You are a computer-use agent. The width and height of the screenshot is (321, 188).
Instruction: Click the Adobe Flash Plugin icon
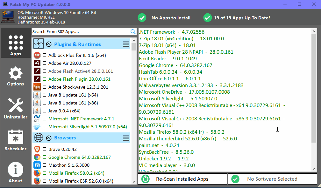pyautogui.click(x=37, y=79)
